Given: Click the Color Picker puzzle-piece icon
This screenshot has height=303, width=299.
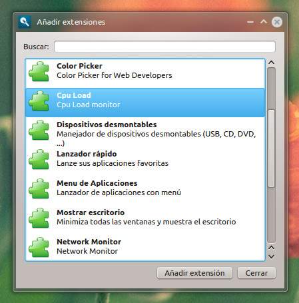Looking at the screenshot, I should 39,71.
